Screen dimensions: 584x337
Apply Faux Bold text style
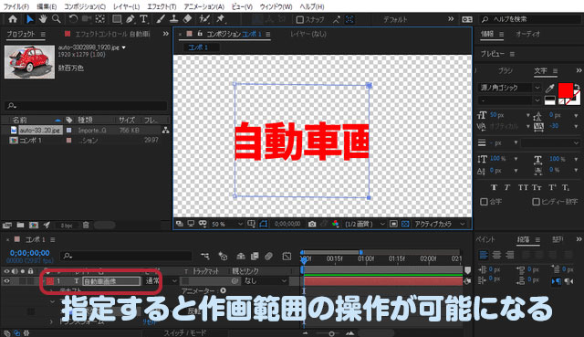(495, 187)
